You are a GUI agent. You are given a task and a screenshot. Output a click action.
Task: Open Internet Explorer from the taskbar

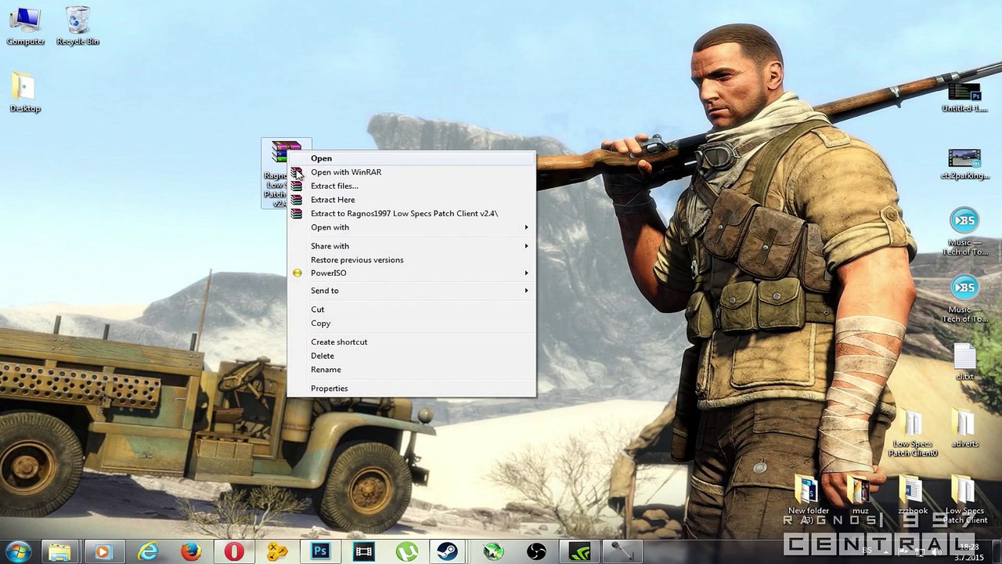(x=147, y=551)
